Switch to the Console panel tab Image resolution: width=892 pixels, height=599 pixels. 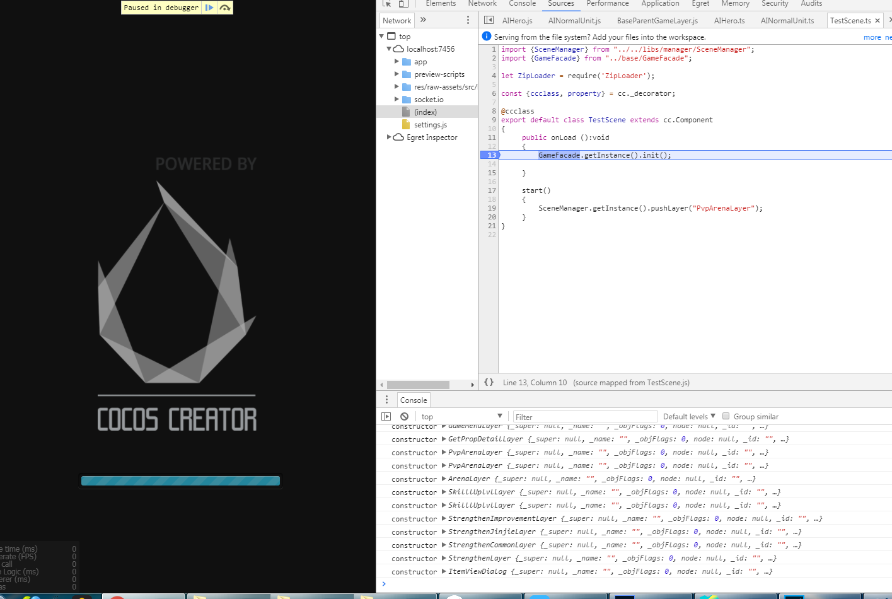[x=523, y=4]
